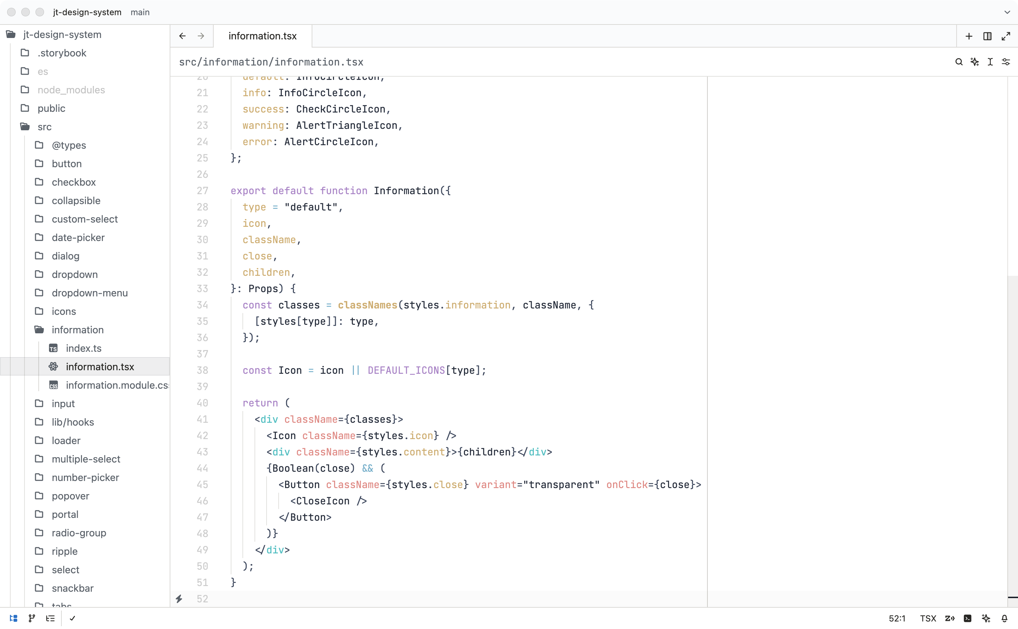Toggle selections menu I-beam icon
1018x629 pixels.
(990, 62)
